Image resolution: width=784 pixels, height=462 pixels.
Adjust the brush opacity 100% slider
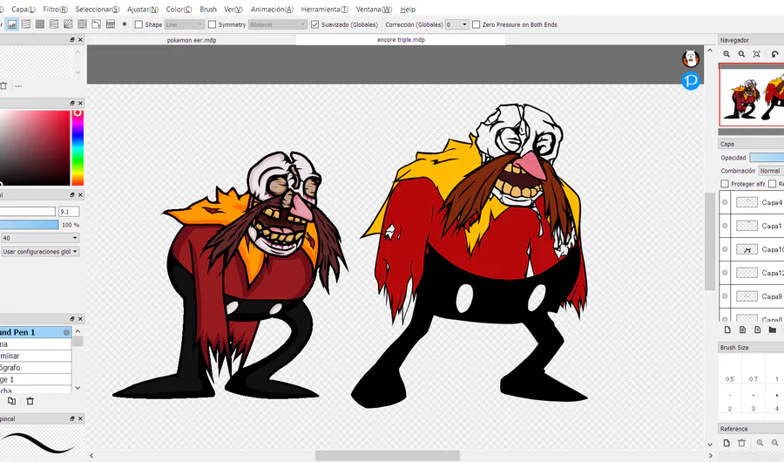(29, 225)
